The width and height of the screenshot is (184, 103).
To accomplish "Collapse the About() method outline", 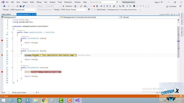I will pyautogui.click(x=12, y=51).
